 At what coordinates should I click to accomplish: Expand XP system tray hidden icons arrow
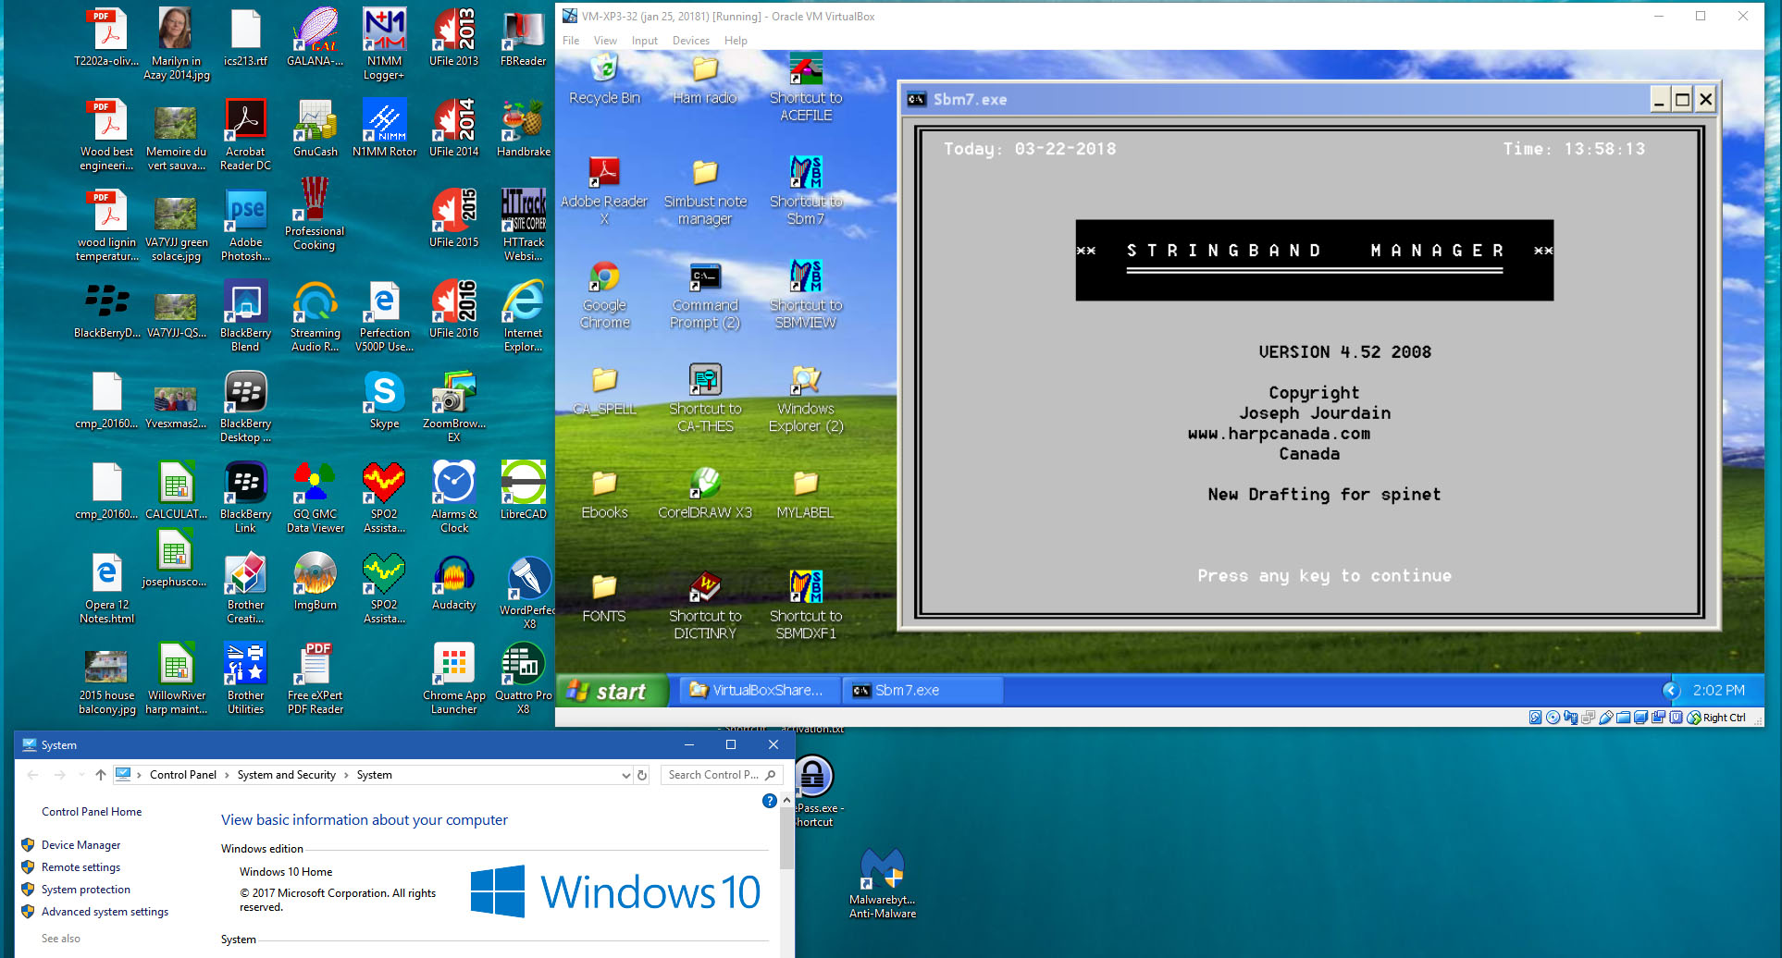pos(1670,691)
